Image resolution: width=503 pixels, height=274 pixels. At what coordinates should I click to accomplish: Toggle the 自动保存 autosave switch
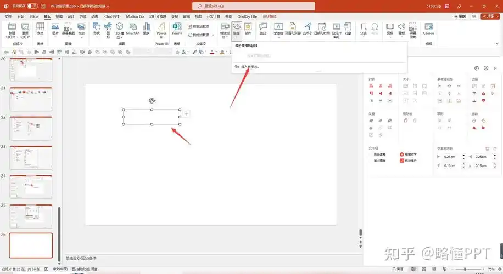click(32, 5)
